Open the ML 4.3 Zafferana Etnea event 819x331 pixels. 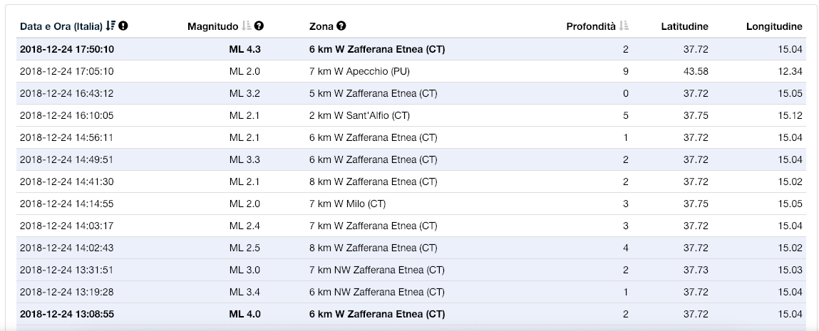pos(378,49)
